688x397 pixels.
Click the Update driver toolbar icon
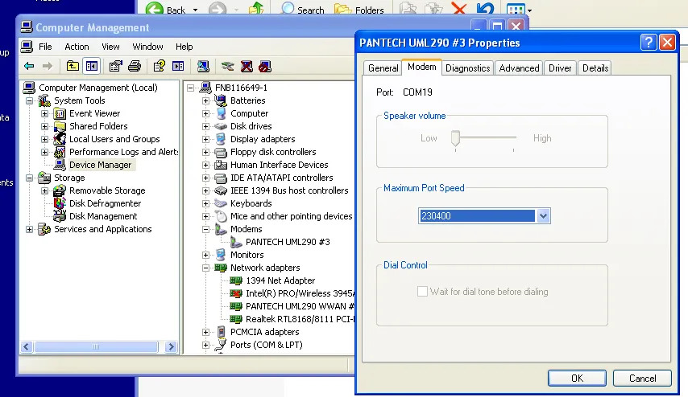(x=227, y=66)
